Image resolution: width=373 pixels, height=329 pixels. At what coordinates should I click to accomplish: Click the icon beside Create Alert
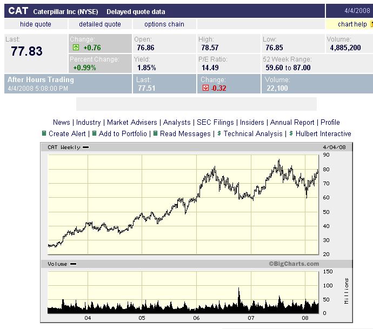pos(44,133)
